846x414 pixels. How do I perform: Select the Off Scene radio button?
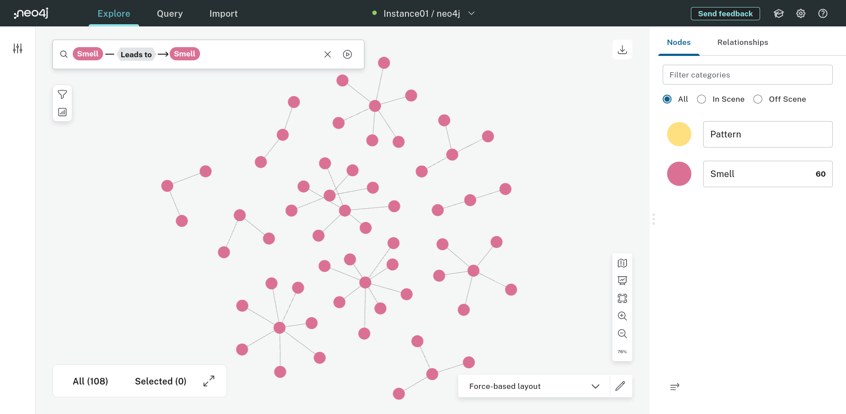click(758, 99)
